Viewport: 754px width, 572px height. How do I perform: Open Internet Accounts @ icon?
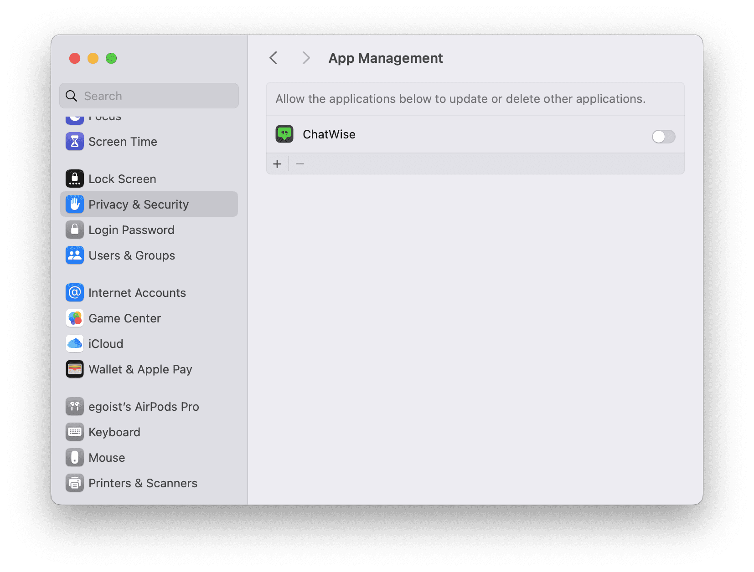coord(75,293)
